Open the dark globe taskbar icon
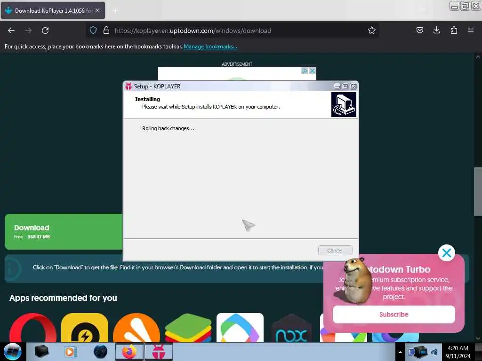Image resolution: width=482 pixels, height=361 pixels. click(x=101, y=352)
